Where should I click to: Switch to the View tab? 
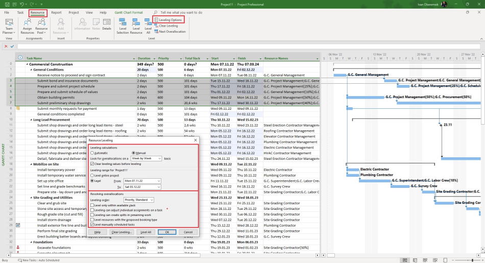pyautogui.click(x=89, y=13)
